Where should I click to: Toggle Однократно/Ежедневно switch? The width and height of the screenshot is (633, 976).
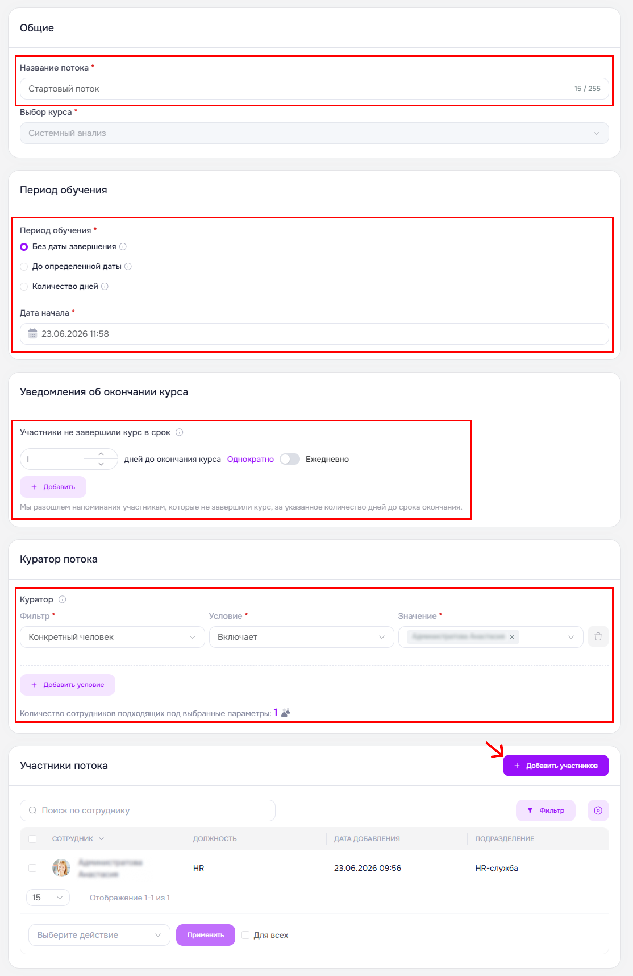tap(290, 459)
